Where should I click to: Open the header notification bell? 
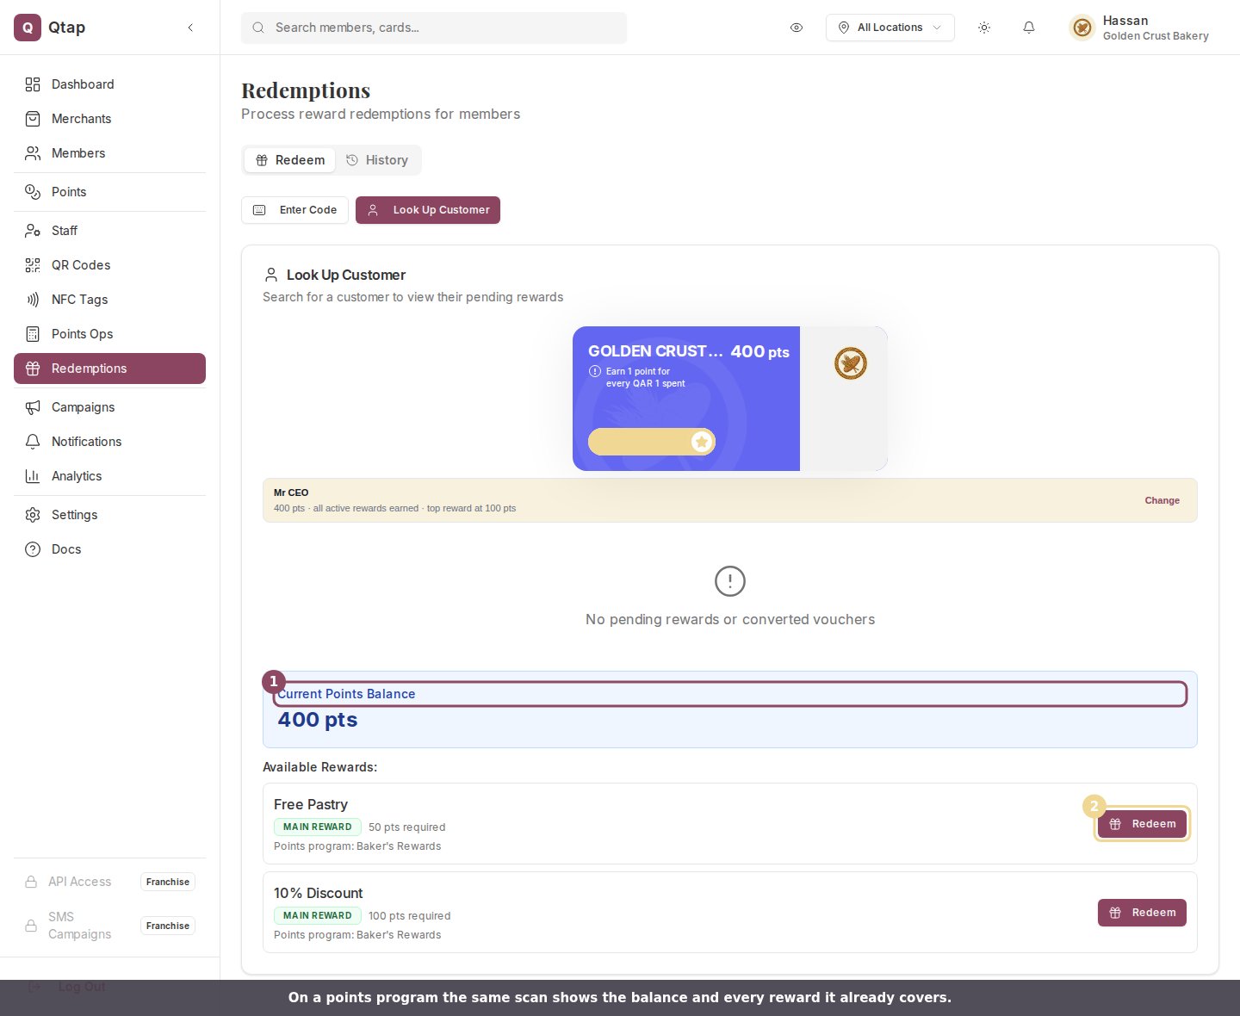pyautogui.click(x=1028, y=28)
